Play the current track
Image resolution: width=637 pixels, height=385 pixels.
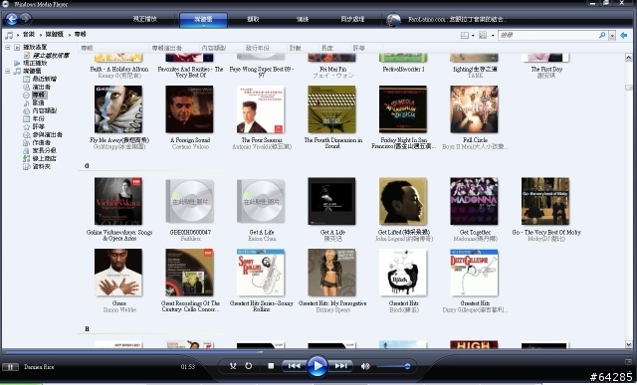[318, 366]
